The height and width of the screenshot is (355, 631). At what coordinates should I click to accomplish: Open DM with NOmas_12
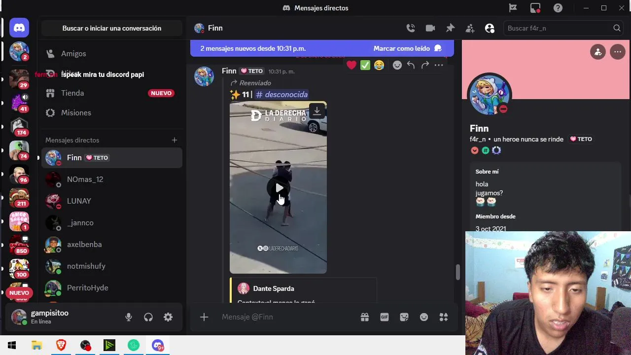click(x=112, y=179)
